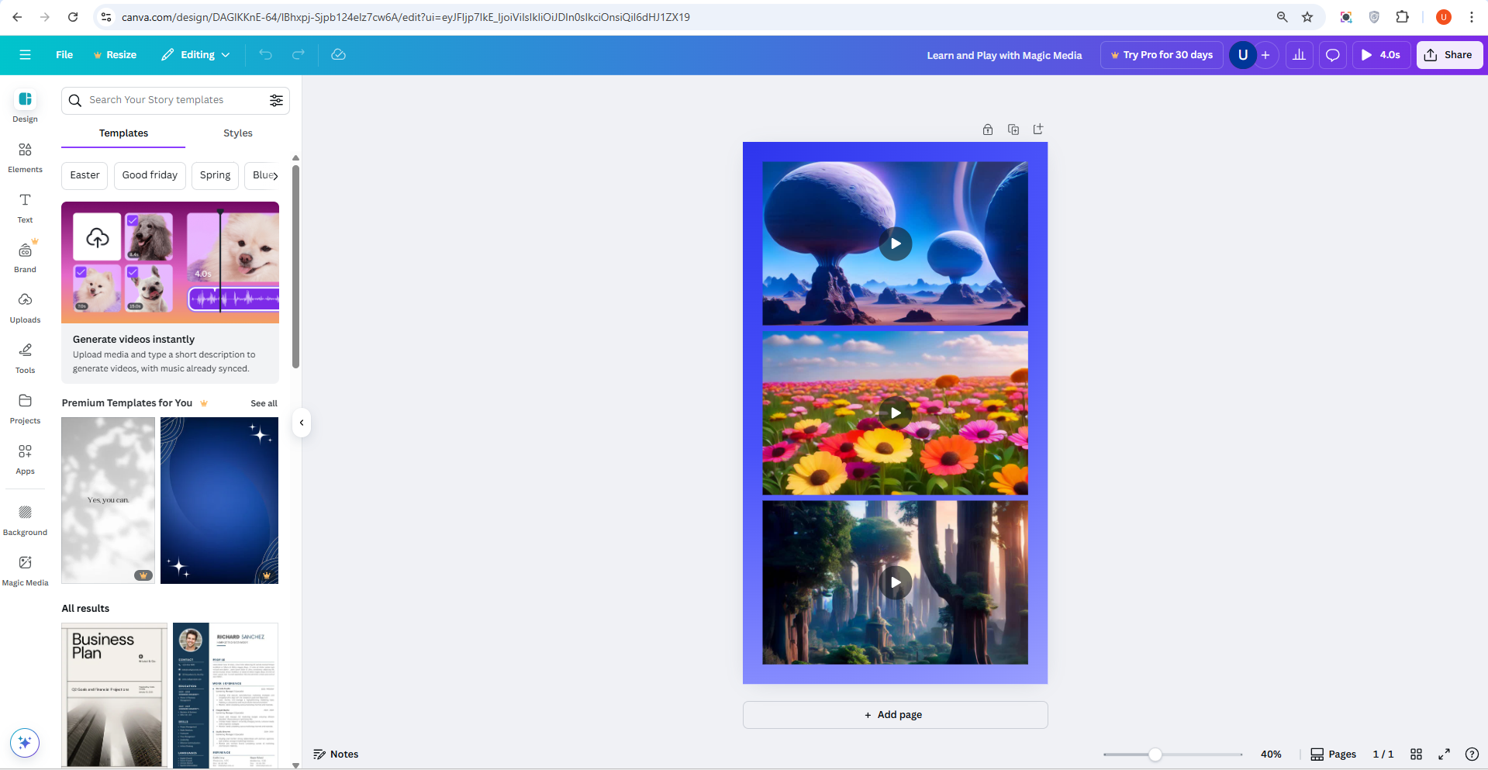1488x770 pixels.
Task: Open the comments bubble in the top bar
Action: coord(1332,54)
